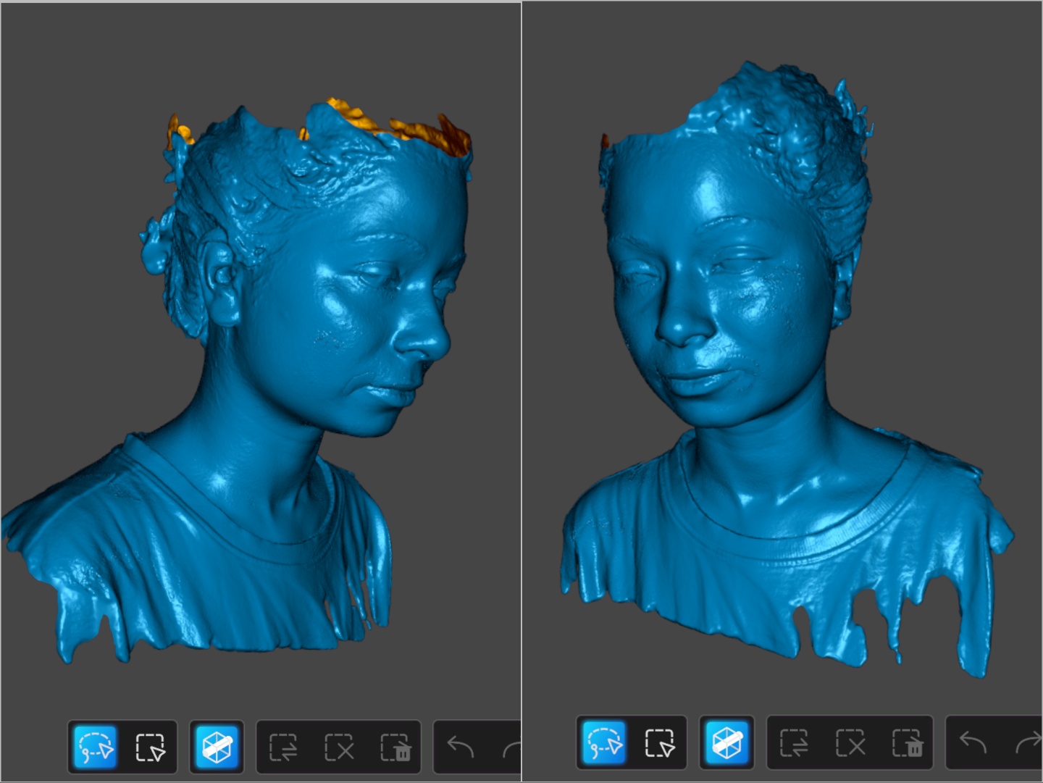Delete selected data in right panel toolbar
1043x783 pixels.
(x=907, y=742)
